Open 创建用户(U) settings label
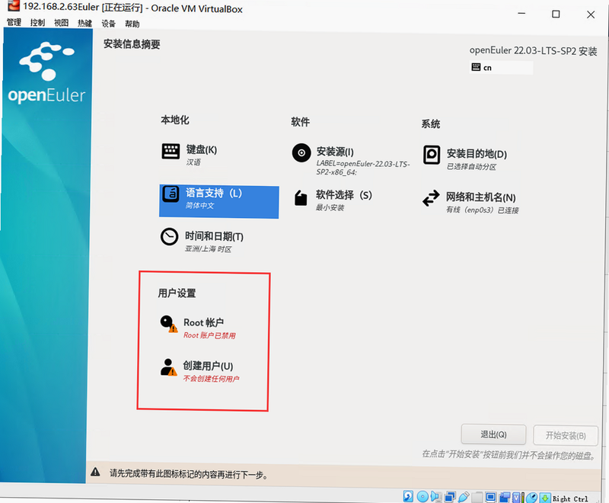This screenshot has height=503, width=609. (208, 366)
